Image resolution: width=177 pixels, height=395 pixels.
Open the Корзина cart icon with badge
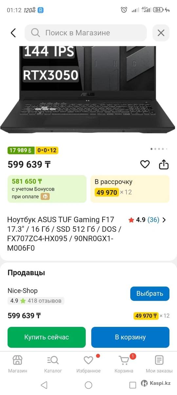[124, 360]
